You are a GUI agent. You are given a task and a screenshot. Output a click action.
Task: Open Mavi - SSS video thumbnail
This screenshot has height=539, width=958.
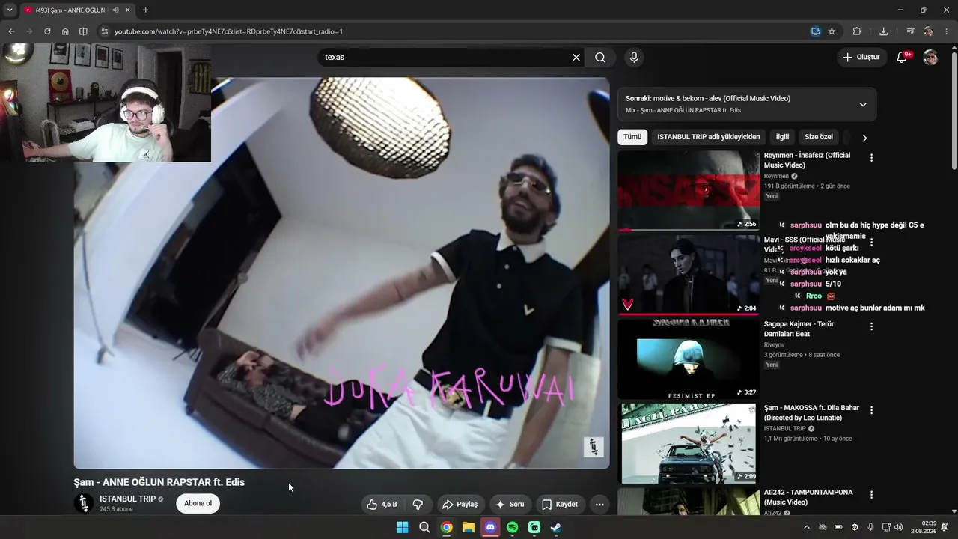[689, 275]
